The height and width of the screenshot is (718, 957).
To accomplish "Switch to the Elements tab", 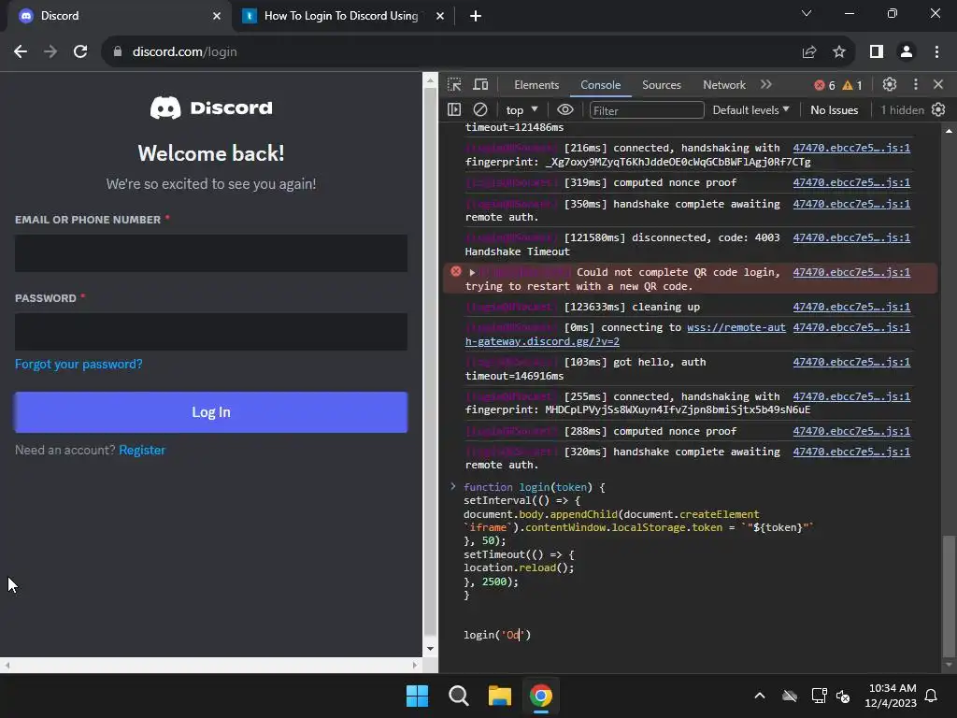I will pos(536,85).
